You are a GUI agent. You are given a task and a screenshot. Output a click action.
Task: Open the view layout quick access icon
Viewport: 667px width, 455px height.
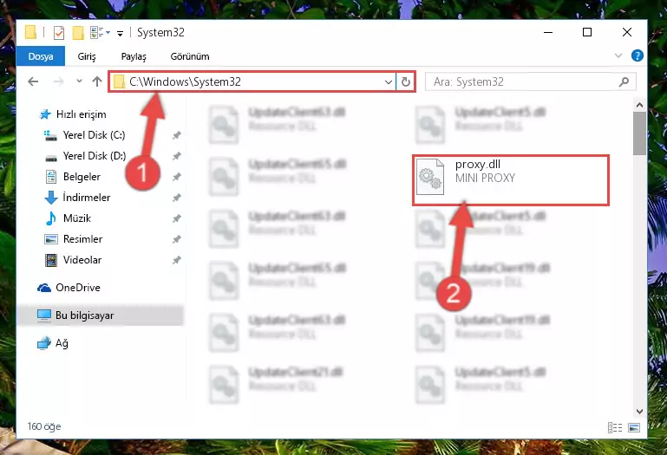click(x=100, y=32)
